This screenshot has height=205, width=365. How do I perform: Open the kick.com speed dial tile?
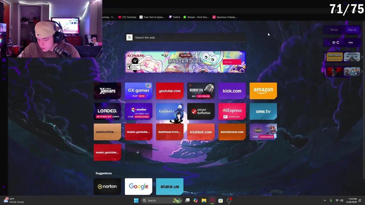click(x=232, y=91)
